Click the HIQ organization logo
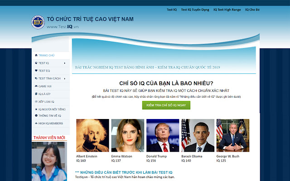The height and width of the screenshot is (181, 290). (x=38, y=22)
